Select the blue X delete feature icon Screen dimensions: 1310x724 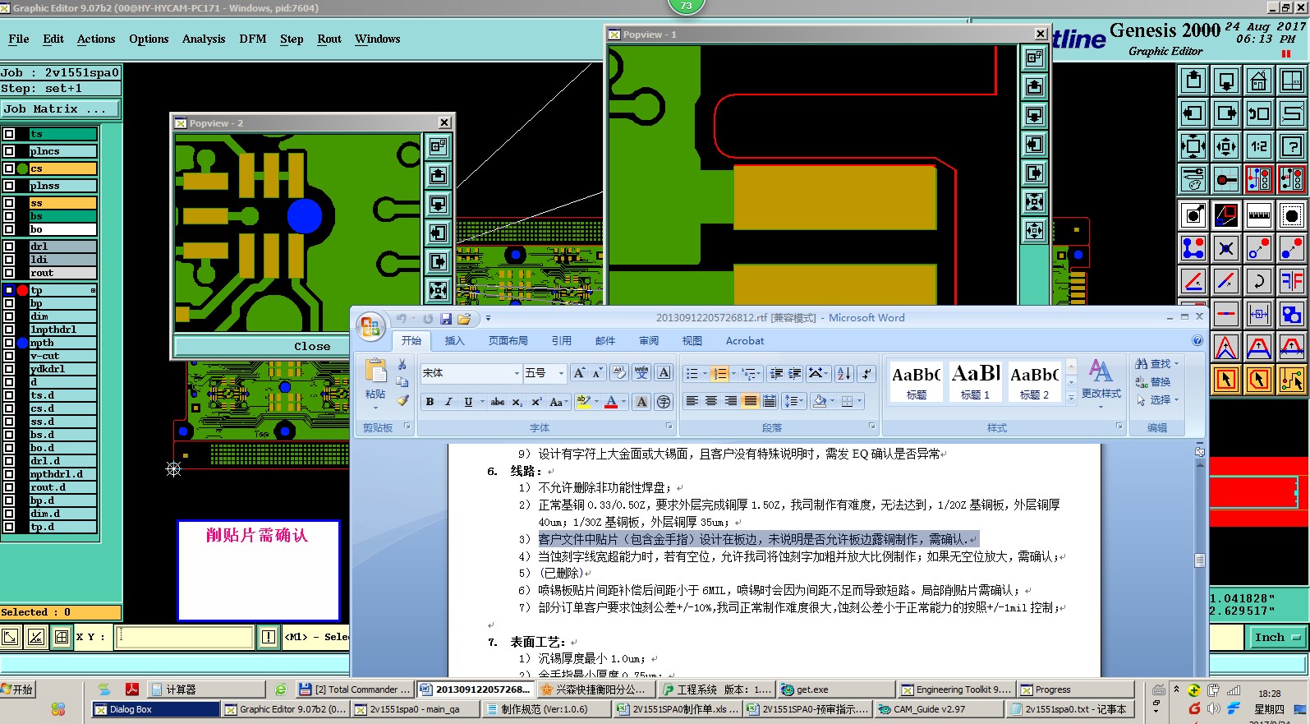(1226, 248)
